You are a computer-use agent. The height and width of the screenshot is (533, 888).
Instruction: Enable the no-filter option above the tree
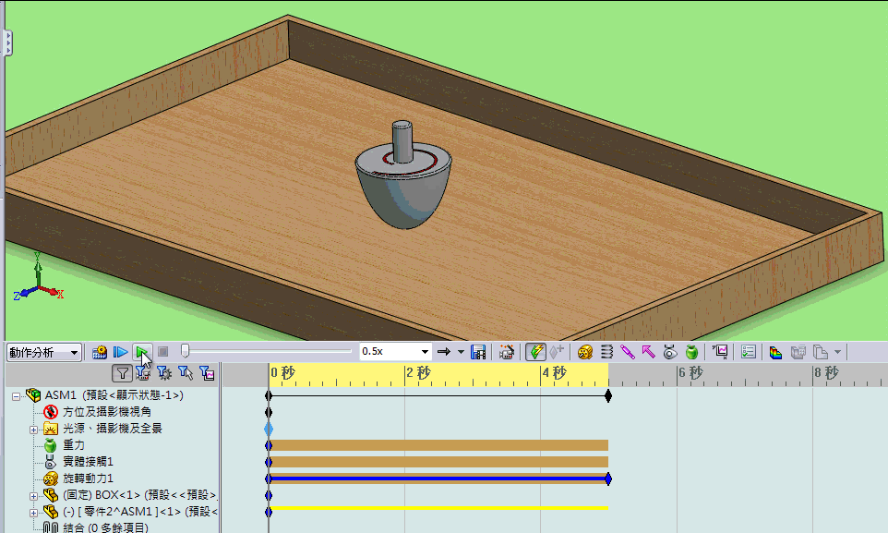click(123, 373)
